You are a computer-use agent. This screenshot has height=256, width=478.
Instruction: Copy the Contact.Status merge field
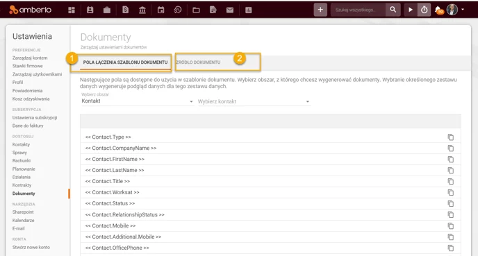click(x=451, y=204)
